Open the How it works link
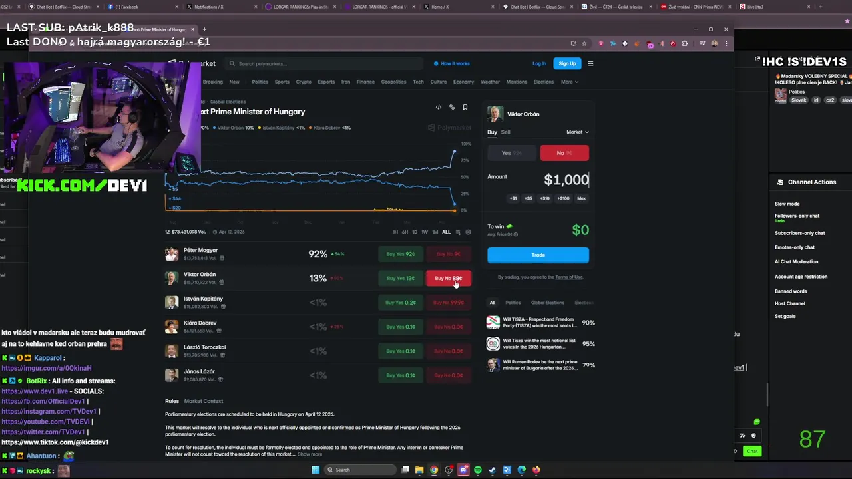 (452, 63)
